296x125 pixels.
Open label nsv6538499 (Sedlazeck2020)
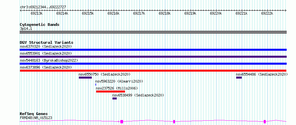(138, 95)
